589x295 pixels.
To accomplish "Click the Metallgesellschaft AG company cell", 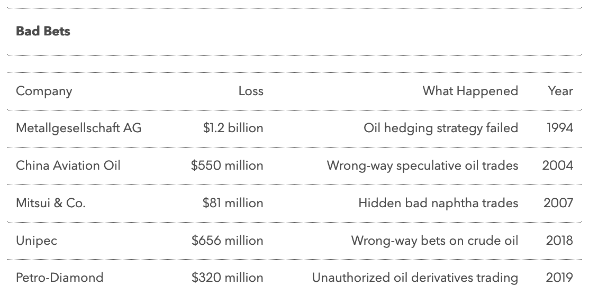I will (x=79, y=128).
